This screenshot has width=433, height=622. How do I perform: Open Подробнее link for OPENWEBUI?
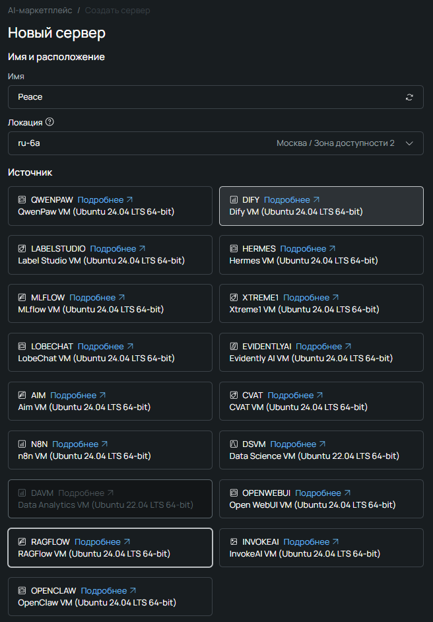[323, 493]
